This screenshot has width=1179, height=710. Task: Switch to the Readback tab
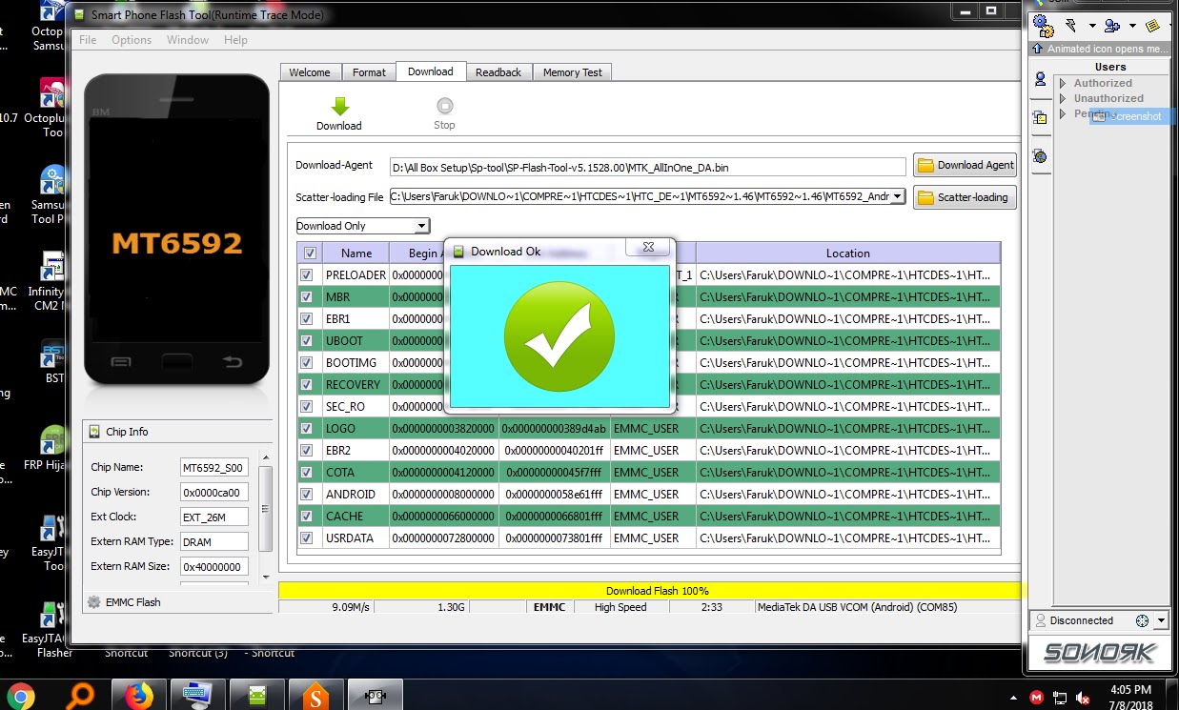[498, 72]
